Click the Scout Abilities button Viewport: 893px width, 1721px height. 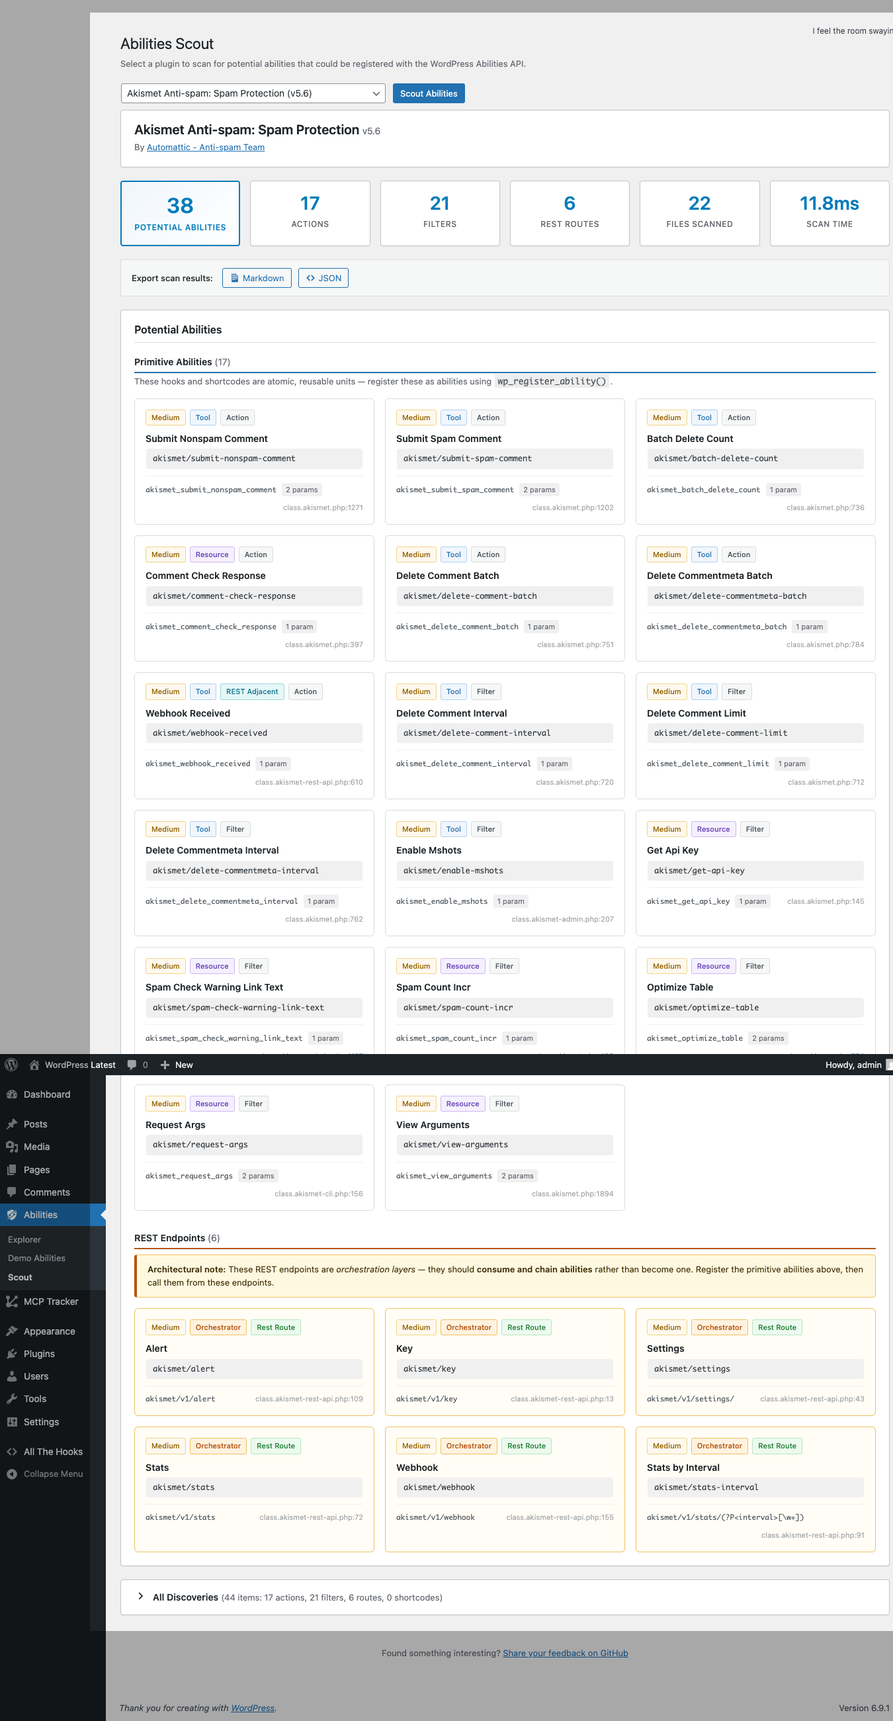click(x=429, y=93)
